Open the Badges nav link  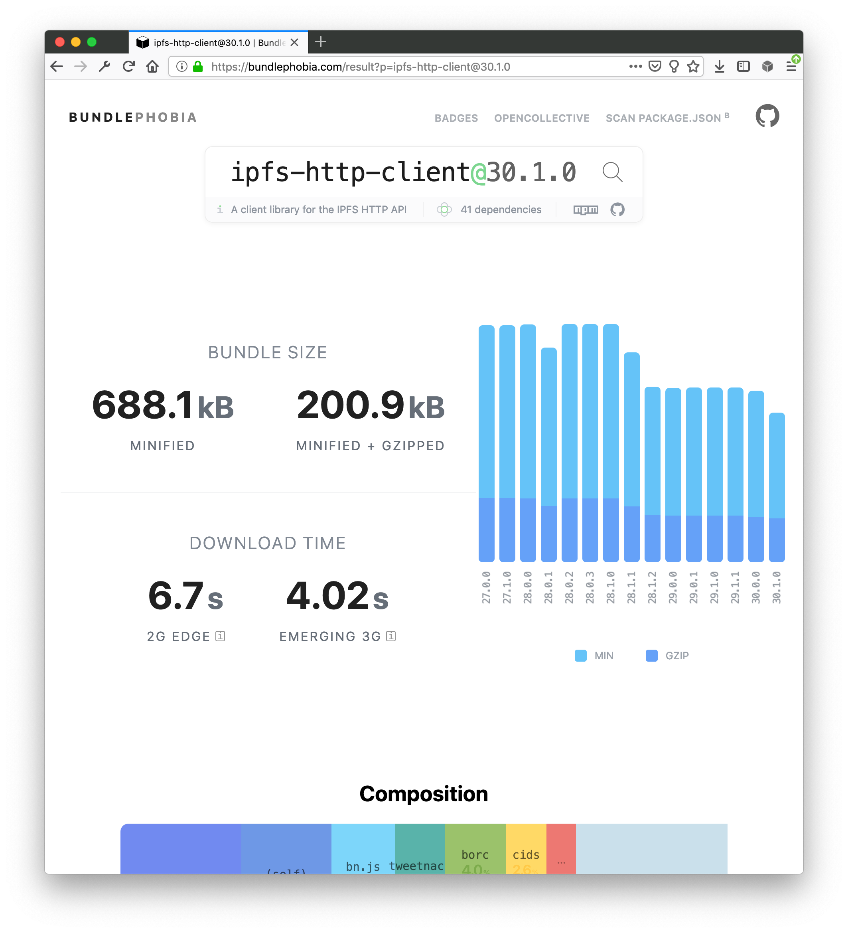pos(456,118)
